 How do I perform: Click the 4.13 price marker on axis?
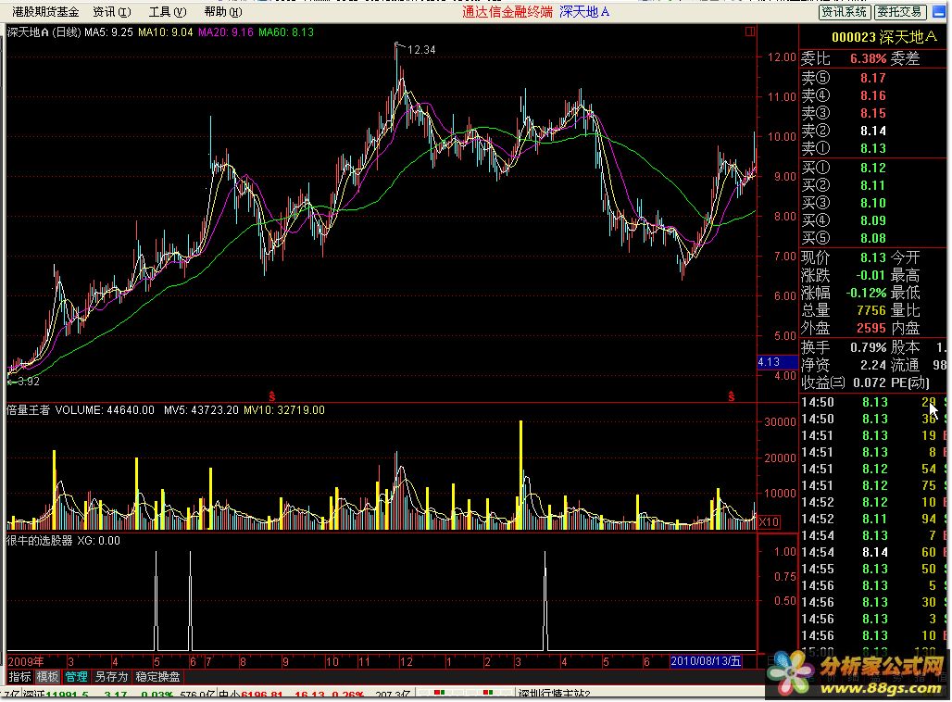[777, 362]
